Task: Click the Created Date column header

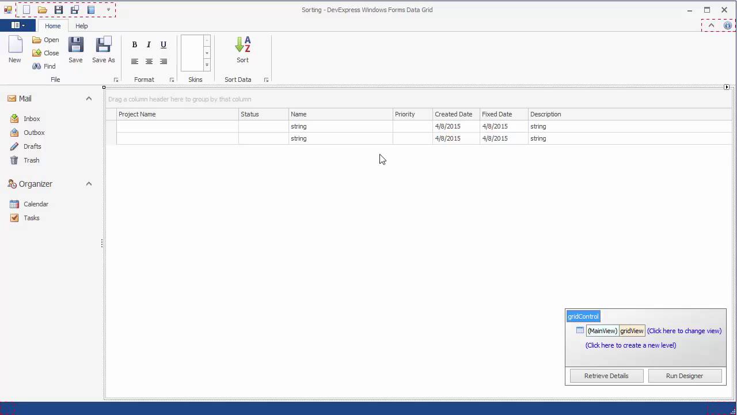Action: pyautogui.click(x=457, y=114)
